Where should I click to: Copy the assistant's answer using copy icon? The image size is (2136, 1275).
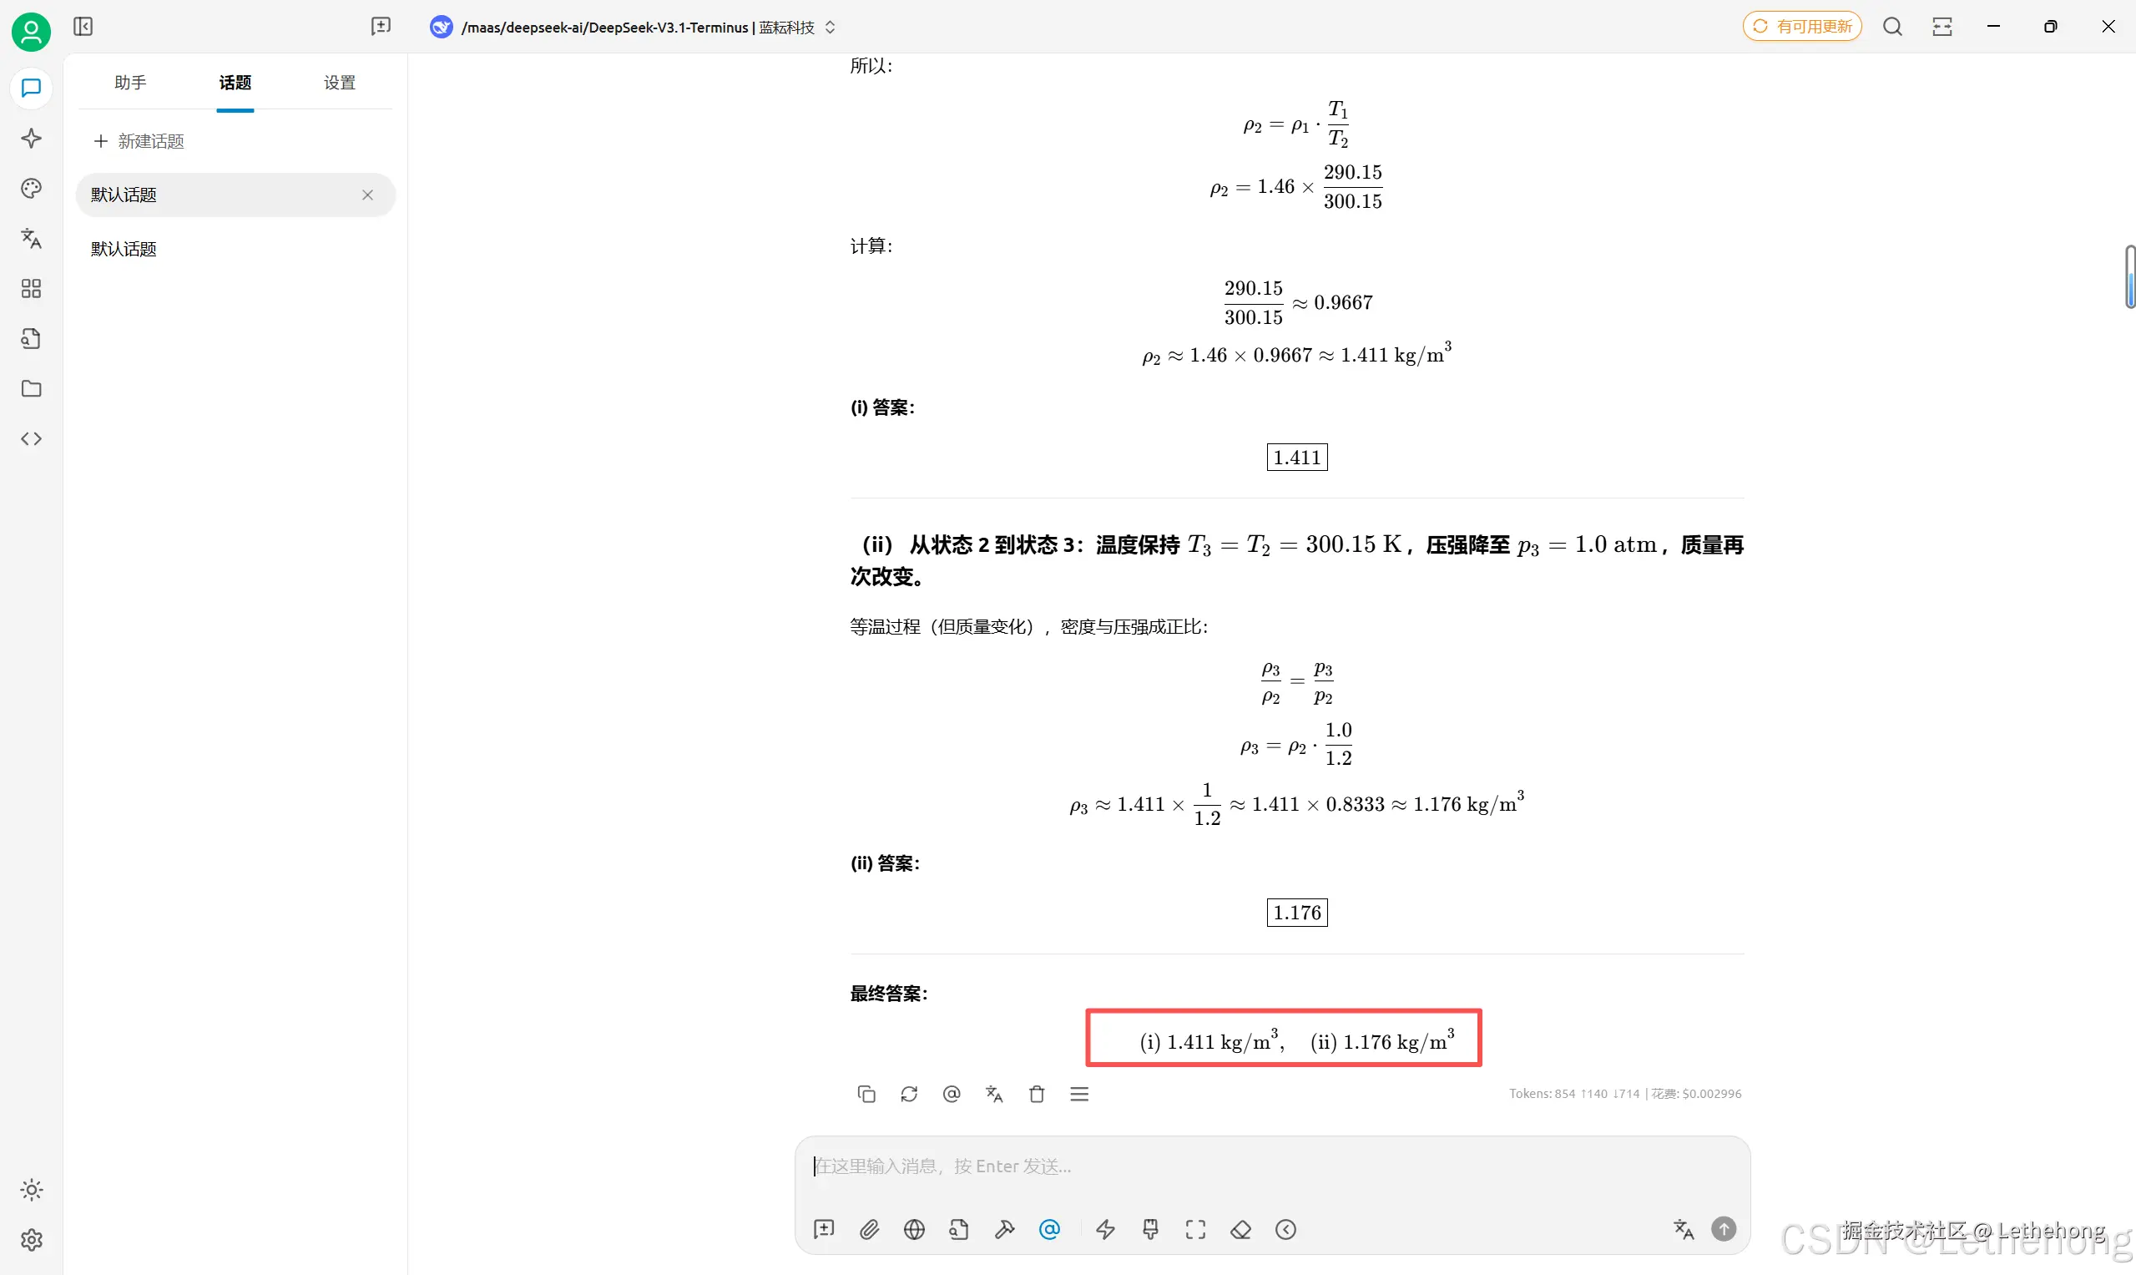(866, 1093)
